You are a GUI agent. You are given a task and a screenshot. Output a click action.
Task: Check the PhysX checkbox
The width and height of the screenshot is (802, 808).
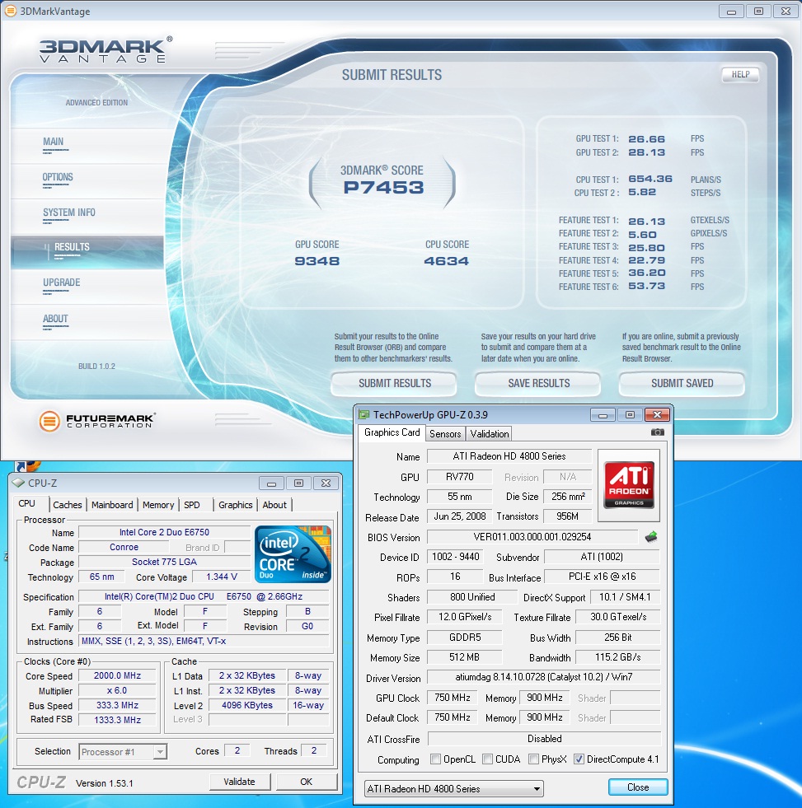(x=534, y=759)
